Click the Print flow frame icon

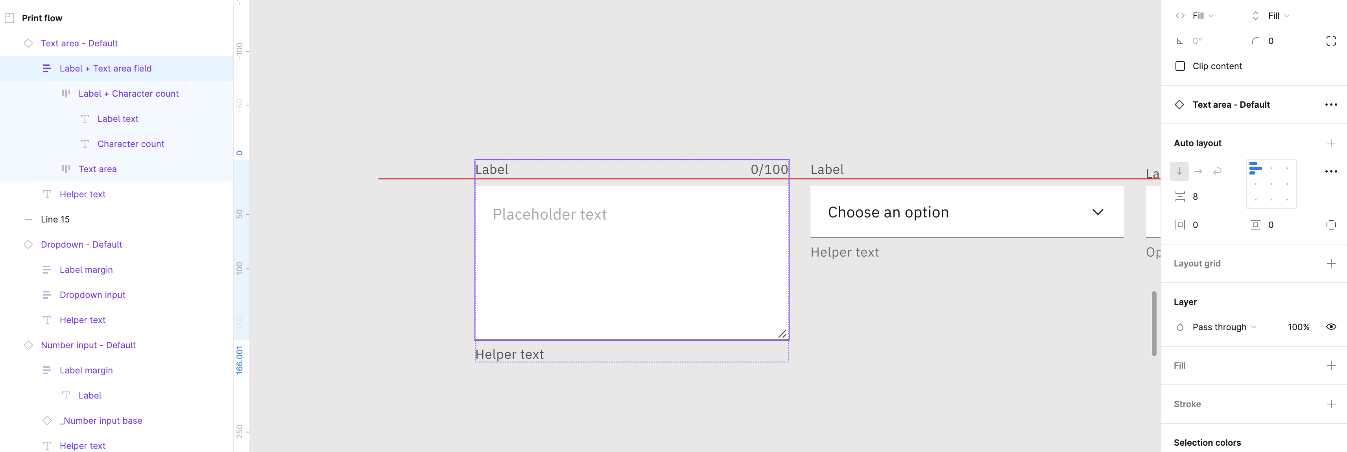tap(9, 18)
